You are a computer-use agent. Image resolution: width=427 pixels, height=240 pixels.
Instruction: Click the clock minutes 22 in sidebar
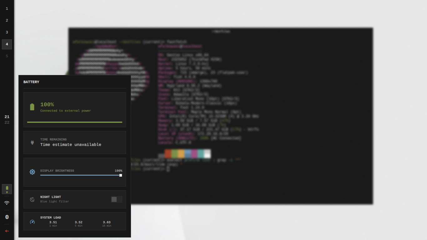tap(7, 122)
